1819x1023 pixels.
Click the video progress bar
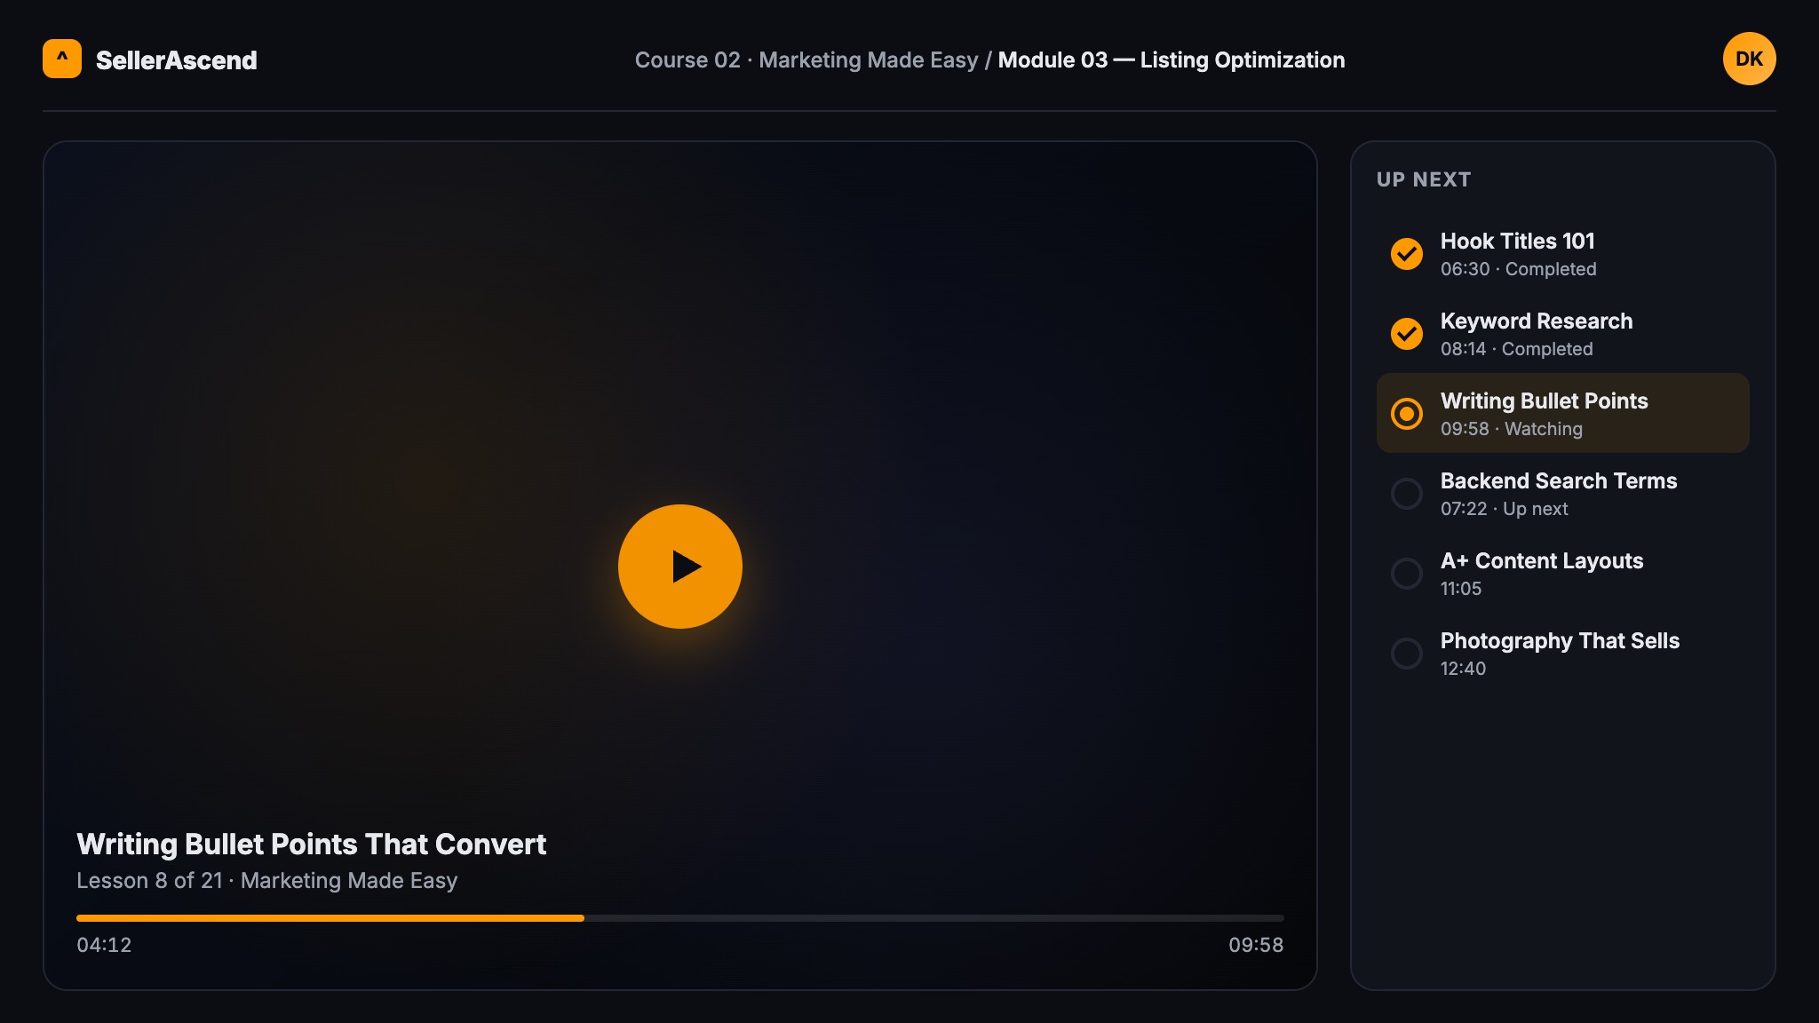[x=680, y=918]
